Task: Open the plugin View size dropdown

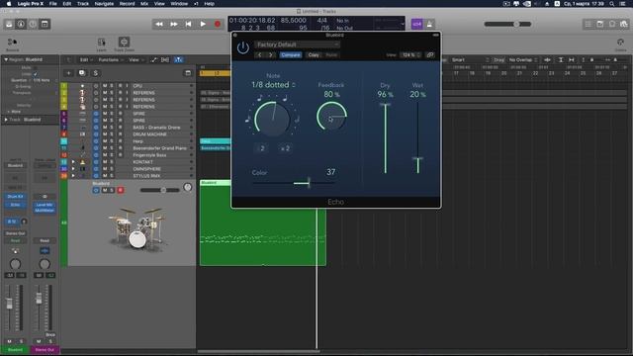Action: click(x=411, y=55)
